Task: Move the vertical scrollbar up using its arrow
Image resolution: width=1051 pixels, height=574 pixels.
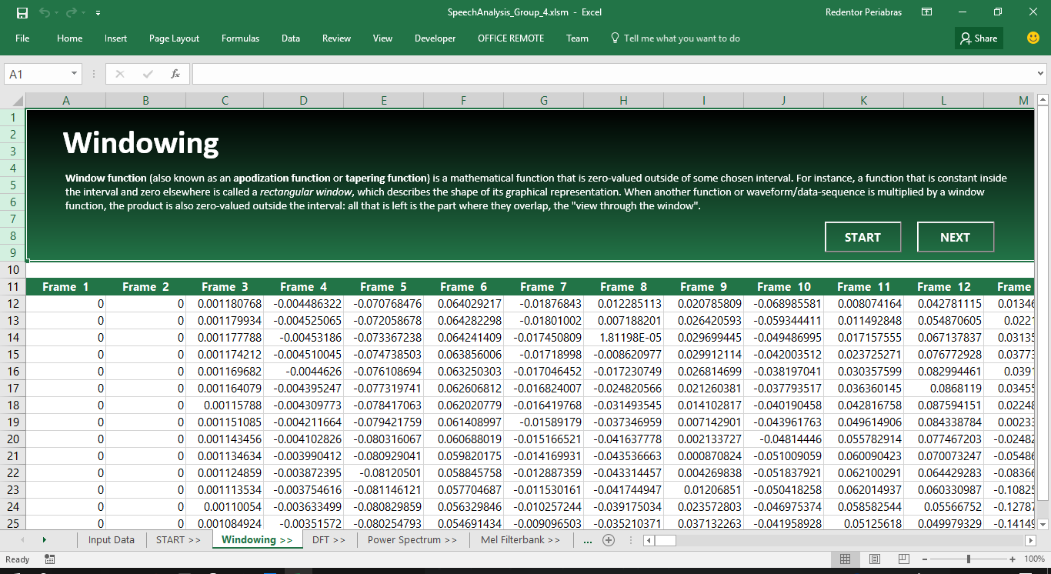Action: 1043,100
